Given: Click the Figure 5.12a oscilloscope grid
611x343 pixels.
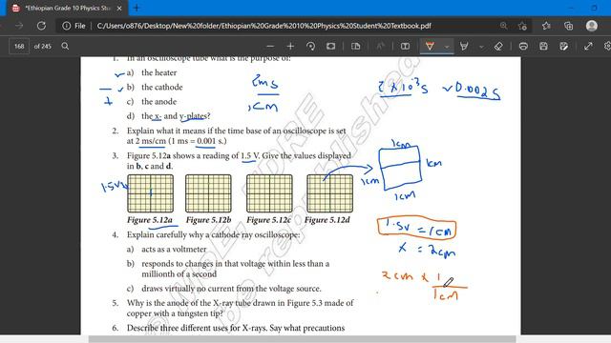Looking at the screenshot, I should point(151,193).
